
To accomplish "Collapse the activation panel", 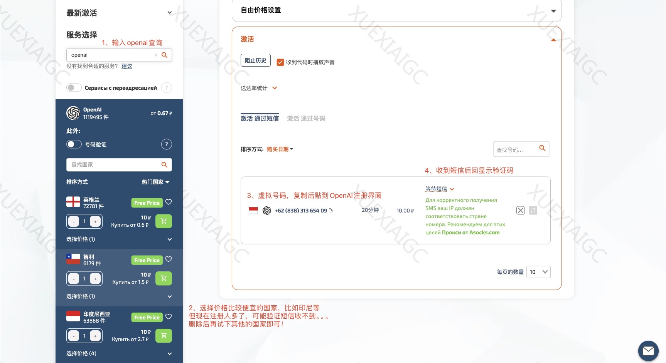I will tap(553, 40).
